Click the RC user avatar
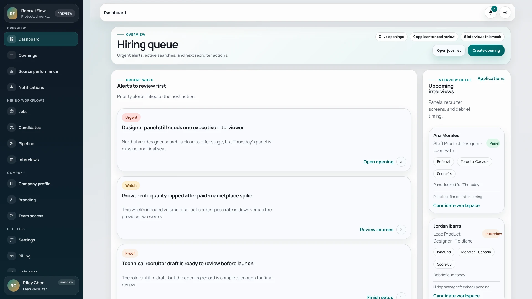This screenshot has height=299, width=532. pos(13,285)
